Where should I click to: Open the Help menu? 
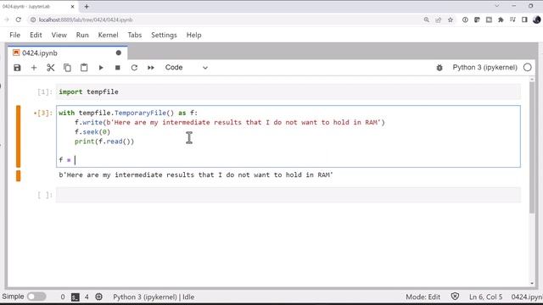tap(194, 35)
